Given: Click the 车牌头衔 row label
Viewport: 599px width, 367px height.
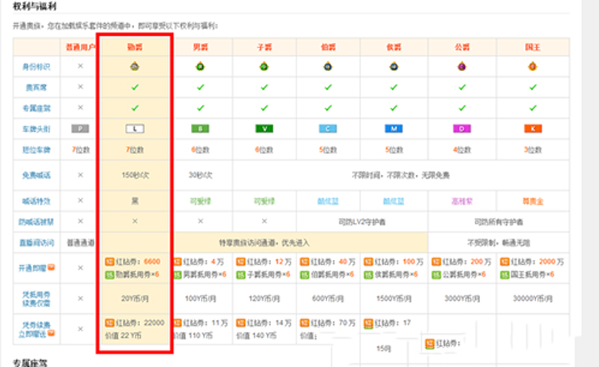Looking at the screenshot, I should tap(36, 129).
